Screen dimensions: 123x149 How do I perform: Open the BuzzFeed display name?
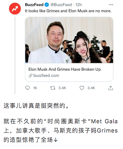(34, 5)
